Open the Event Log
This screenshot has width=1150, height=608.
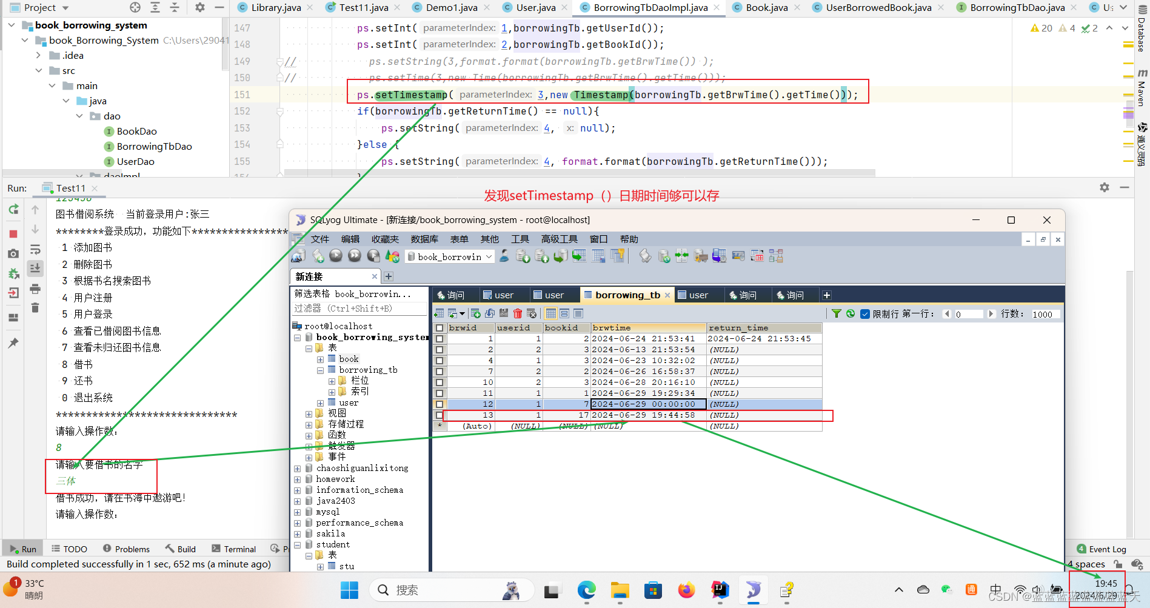pos(1102,549)
